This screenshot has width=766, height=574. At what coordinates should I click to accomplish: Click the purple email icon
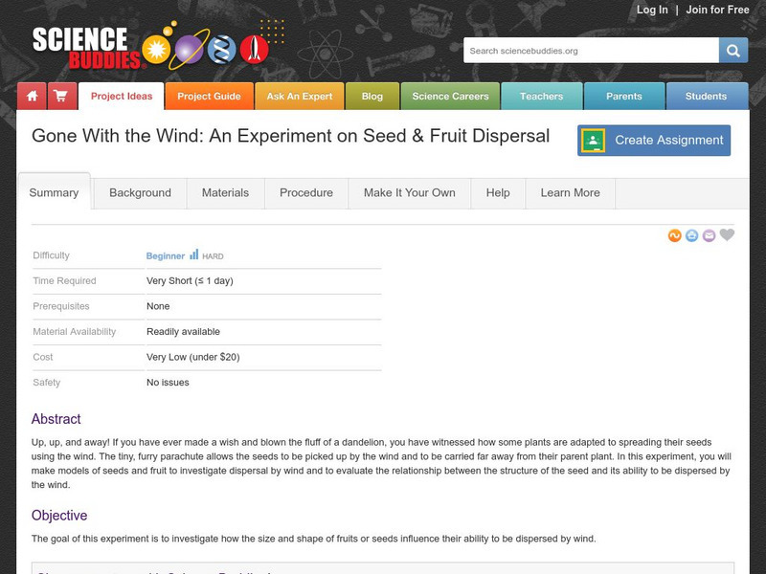click(709, 235)
